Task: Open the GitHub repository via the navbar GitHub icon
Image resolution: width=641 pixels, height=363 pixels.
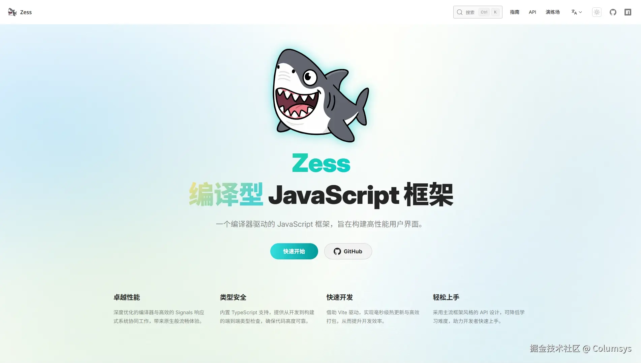Action: click(x=613, y=12)
